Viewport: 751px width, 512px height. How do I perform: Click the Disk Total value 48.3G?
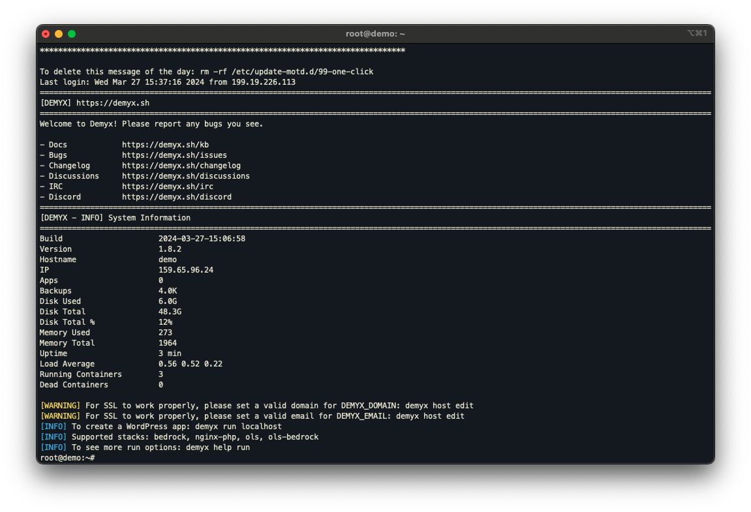click(170, 312)
